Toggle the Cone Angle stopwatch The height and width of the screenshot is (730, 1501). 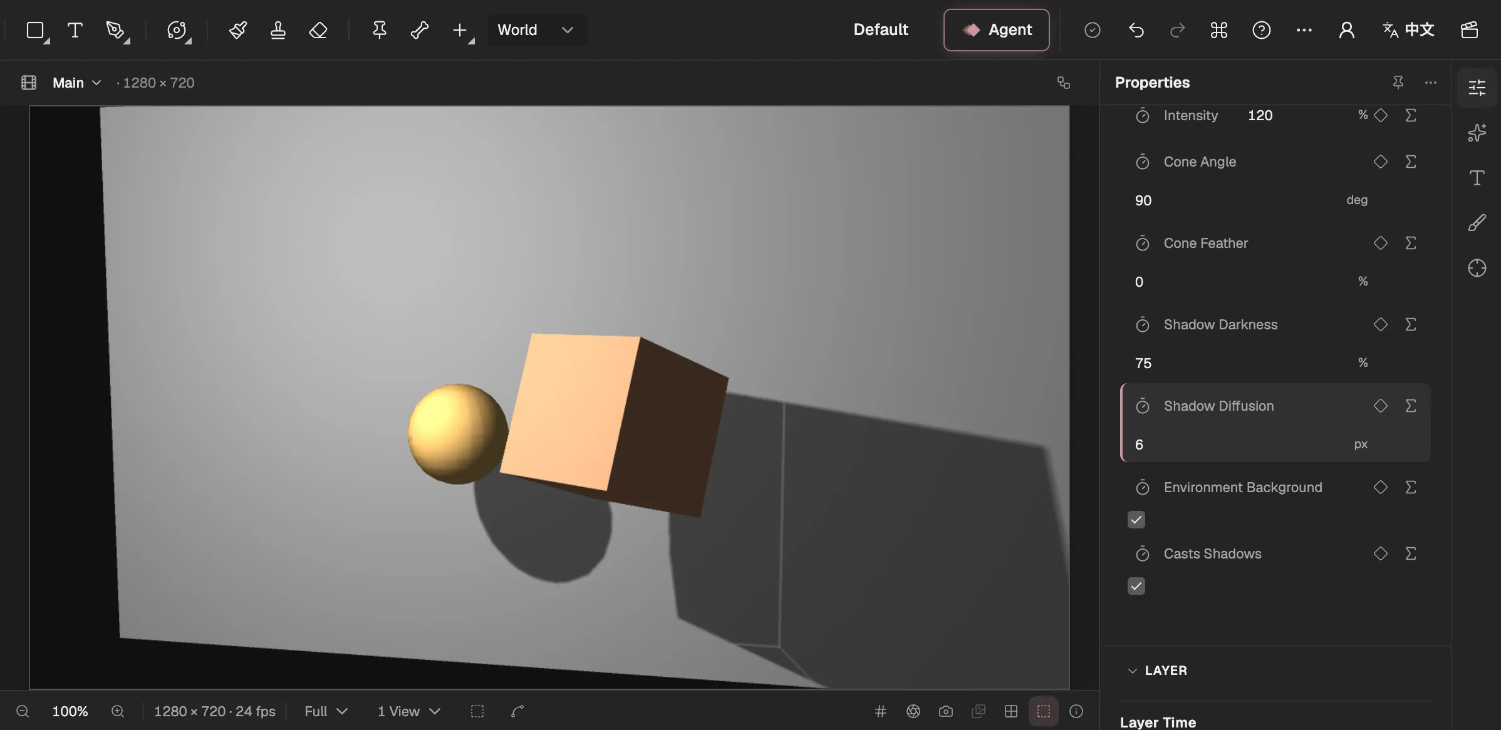(1143, 162)
